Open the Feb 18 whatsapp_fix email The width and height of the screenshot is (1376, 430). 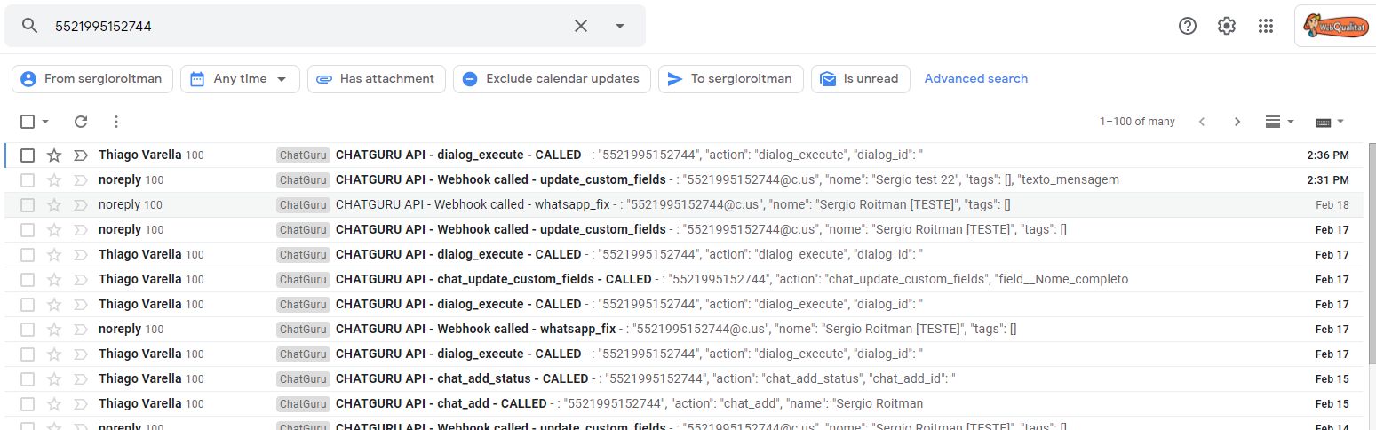click(x=684, y=205)
